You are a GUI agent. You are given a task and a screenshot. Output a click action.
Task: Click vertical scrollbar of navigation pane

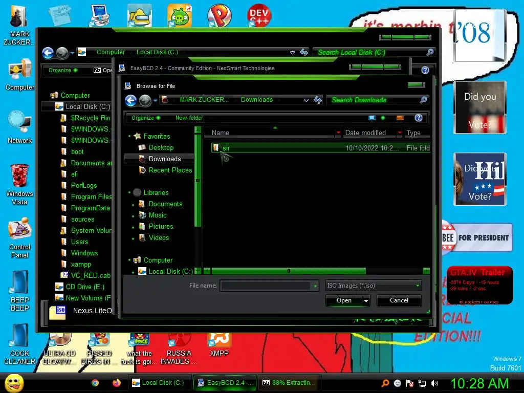[x=198, y=181]
